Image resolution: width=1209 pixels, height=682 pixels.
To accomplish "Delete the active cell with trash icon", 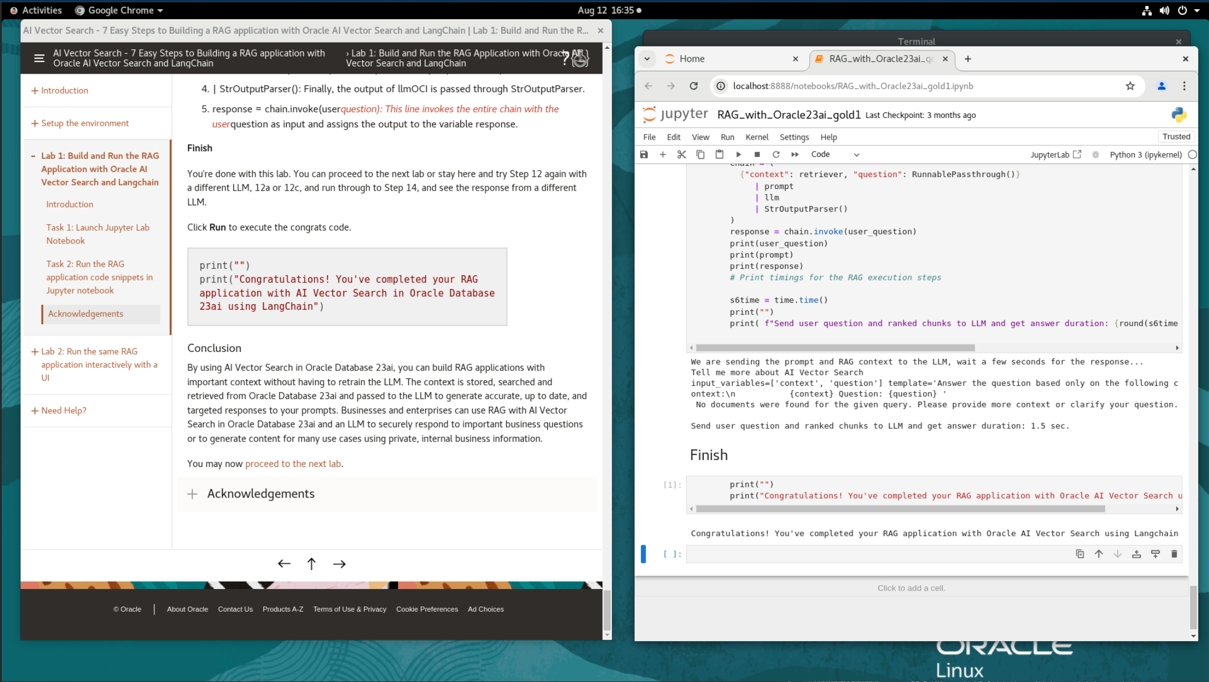I will [x=1174, y=554].
